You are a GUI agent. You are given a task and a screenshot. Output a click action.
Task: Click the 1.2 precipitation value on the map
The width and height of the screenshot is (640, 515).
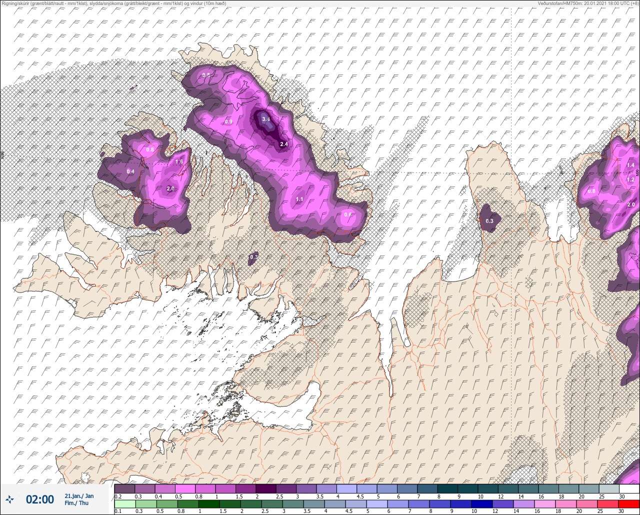point(630,179)
